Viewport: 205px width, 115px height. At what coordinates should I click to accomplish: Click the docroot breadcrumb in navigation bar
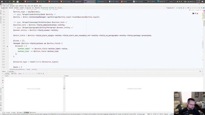click(x=11, y=8)
